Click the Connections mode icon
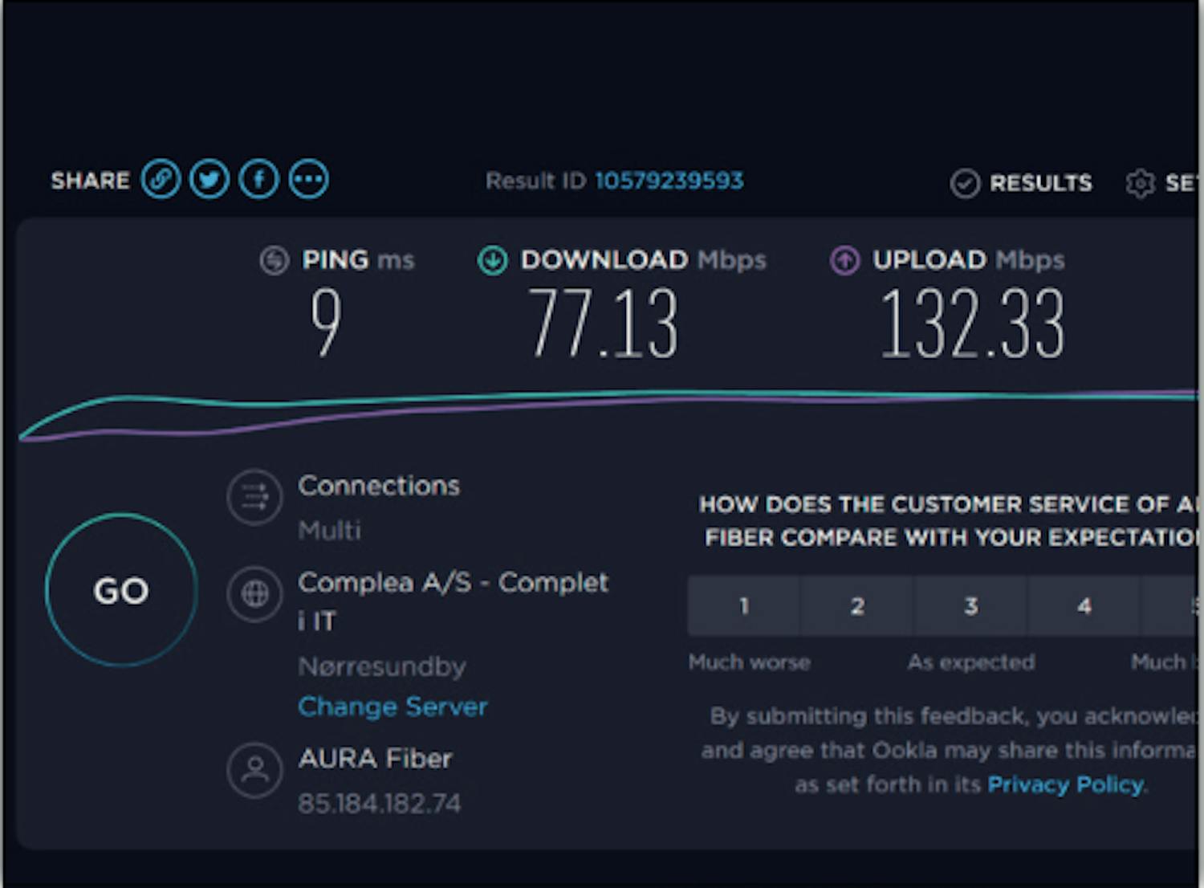 [x=254, y=497]
